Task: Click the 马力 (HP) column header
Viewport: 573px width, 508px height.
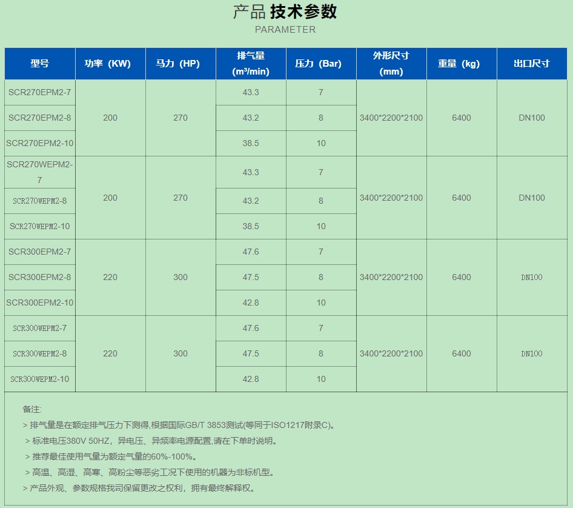Action: tap(180, 63)
